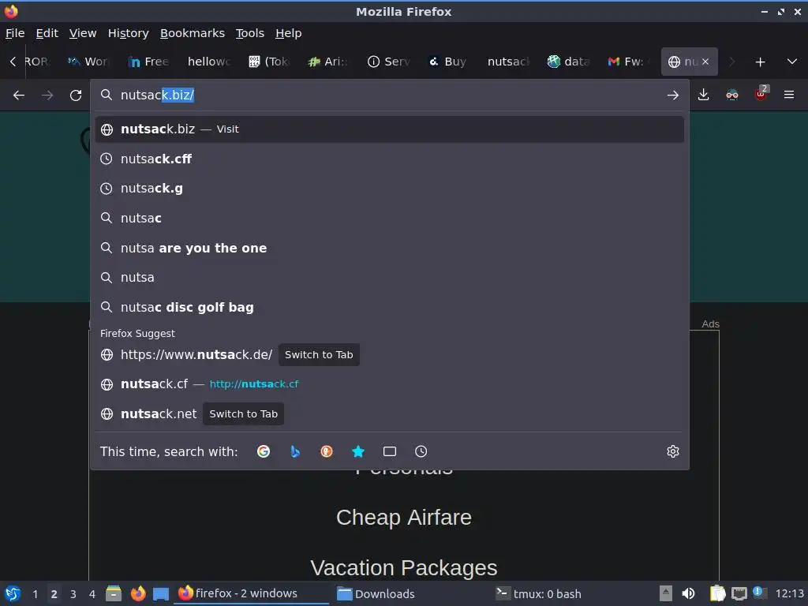
Task: Select nutsa are you the one suggestion
Action: coord(390,248)
